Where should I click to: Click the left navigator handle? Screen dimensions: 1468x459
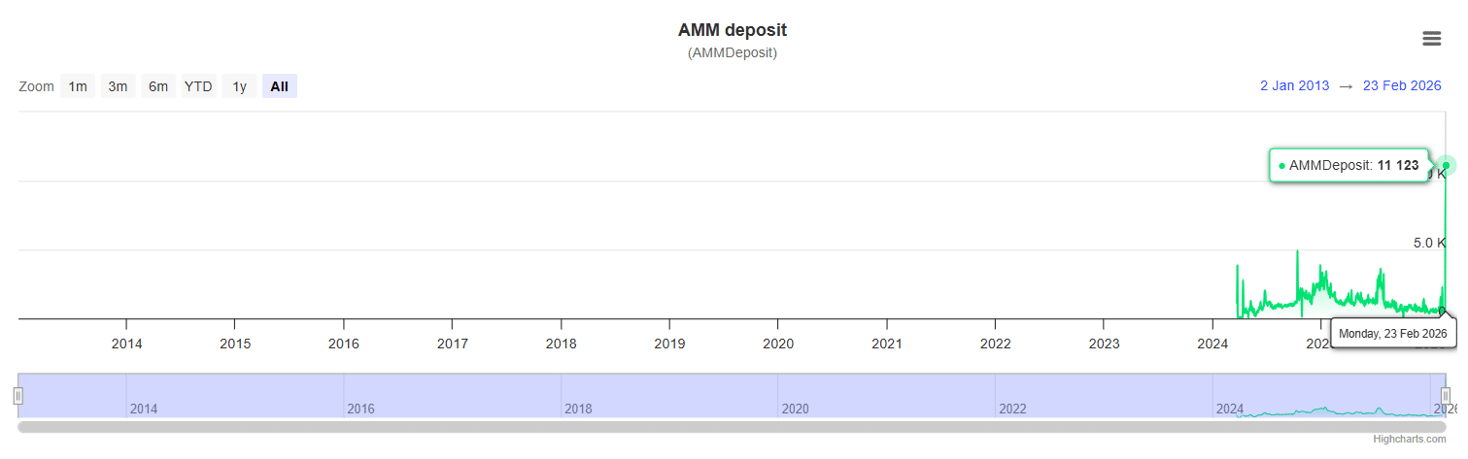click(17, 396)
